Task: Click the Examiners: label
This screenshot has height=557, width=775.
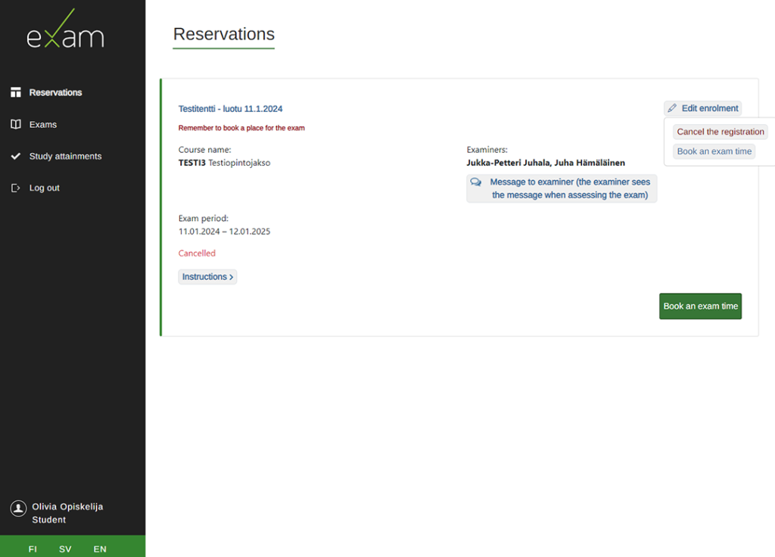Action: [487, 149]
